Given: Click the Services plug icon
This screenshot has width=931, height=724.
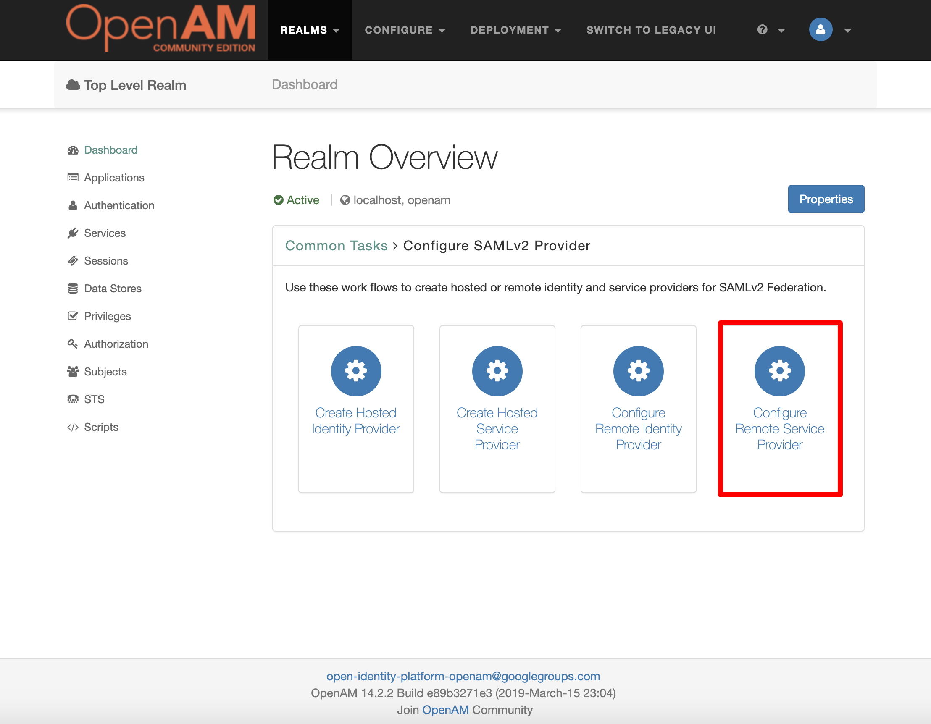Looking at the screenshot, I should coord(73,233).
